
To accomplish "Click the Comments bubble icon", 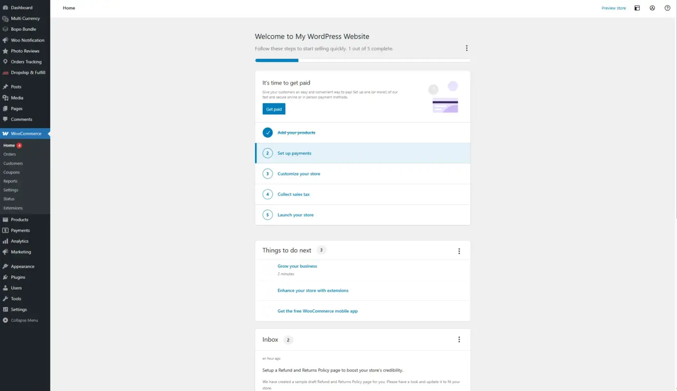I will (5, 119).
